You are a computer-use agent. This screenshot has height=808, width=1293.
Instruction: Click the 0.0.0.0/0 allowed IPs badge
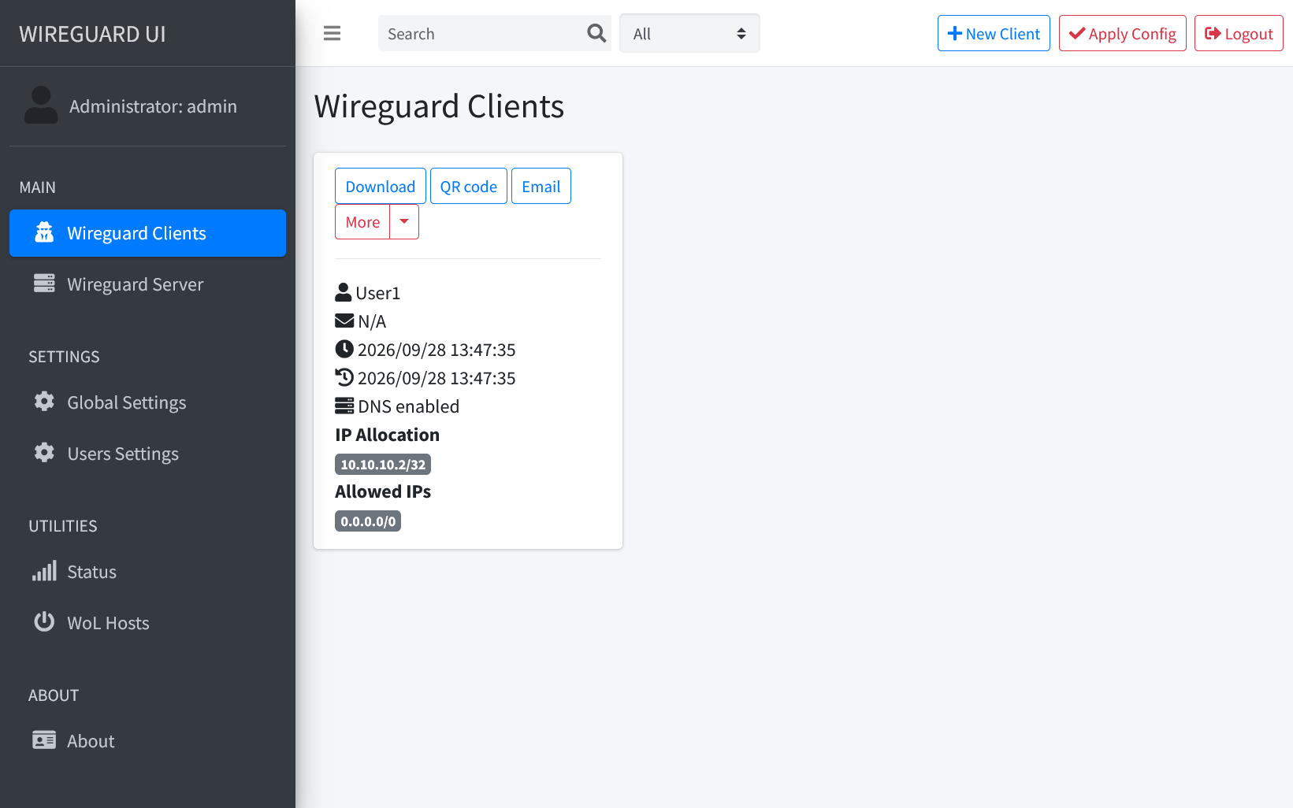coord(368,521)
